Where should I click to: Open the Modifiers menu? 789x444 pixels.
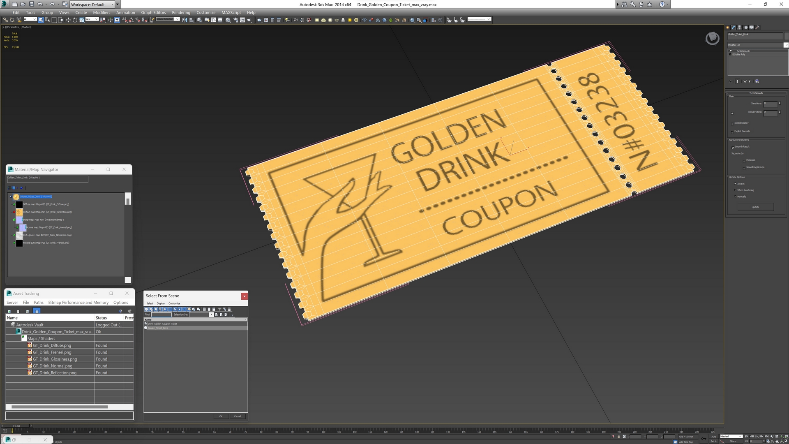pyautogui.click(x=102, y=12)
